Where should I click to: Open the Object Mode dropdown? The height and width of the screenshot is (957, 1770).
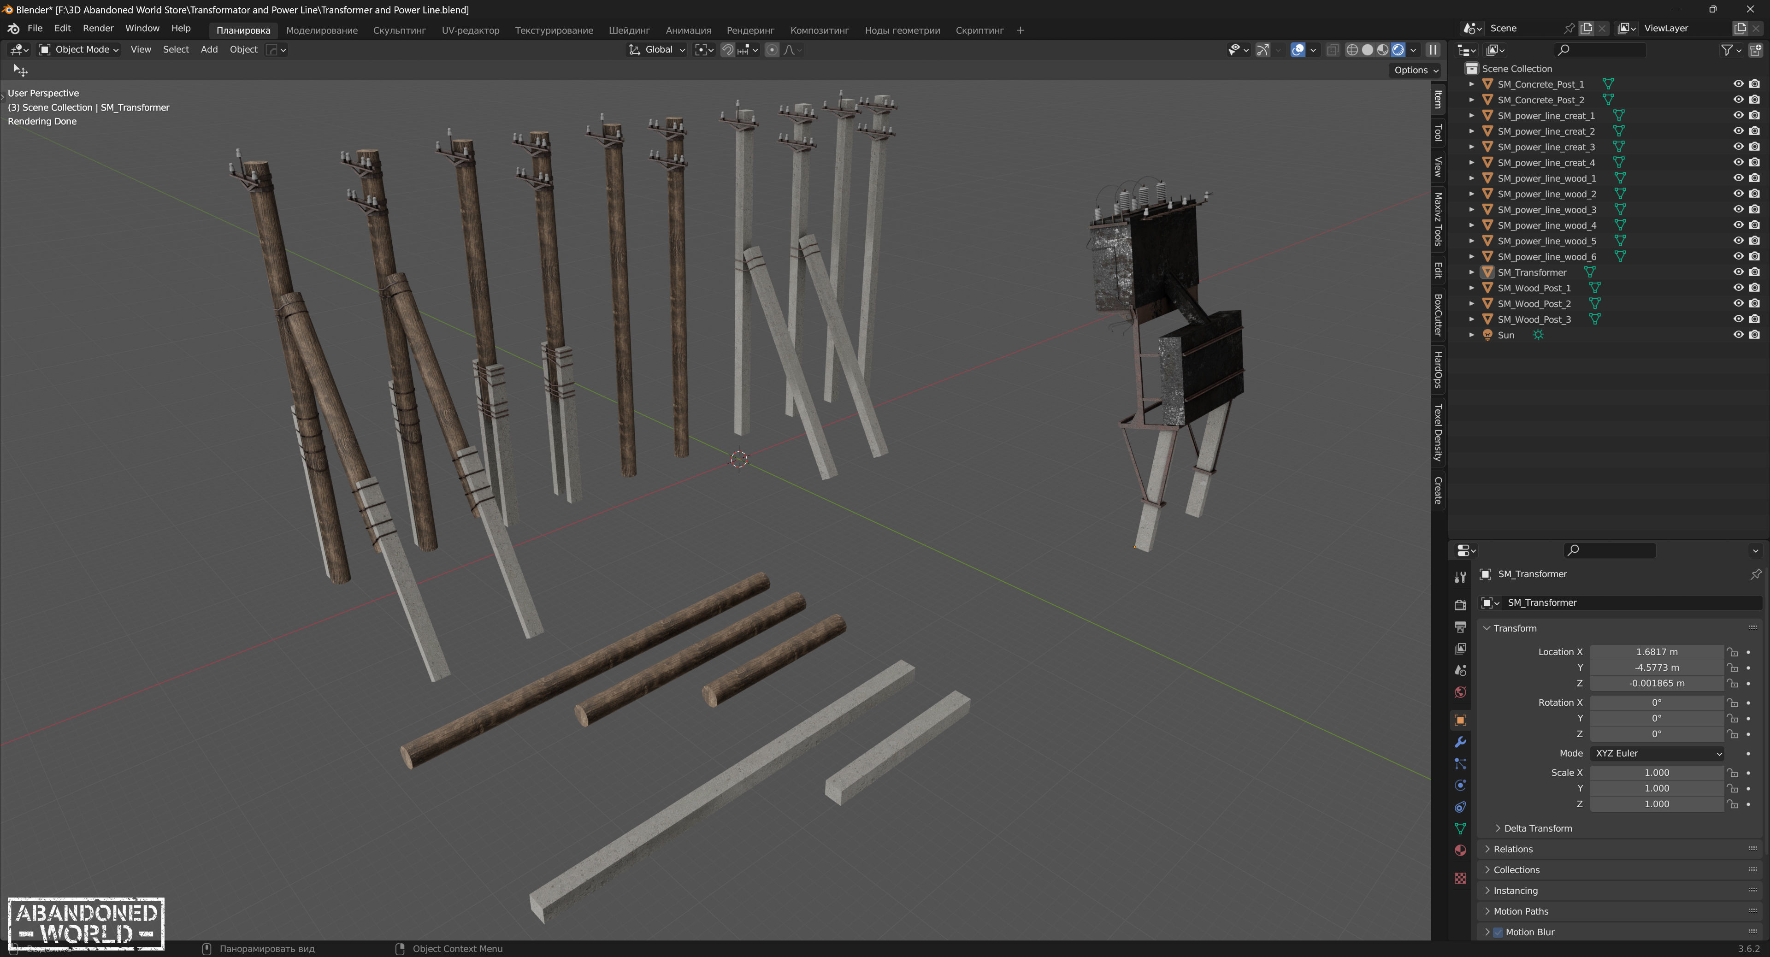coord(79,49)
